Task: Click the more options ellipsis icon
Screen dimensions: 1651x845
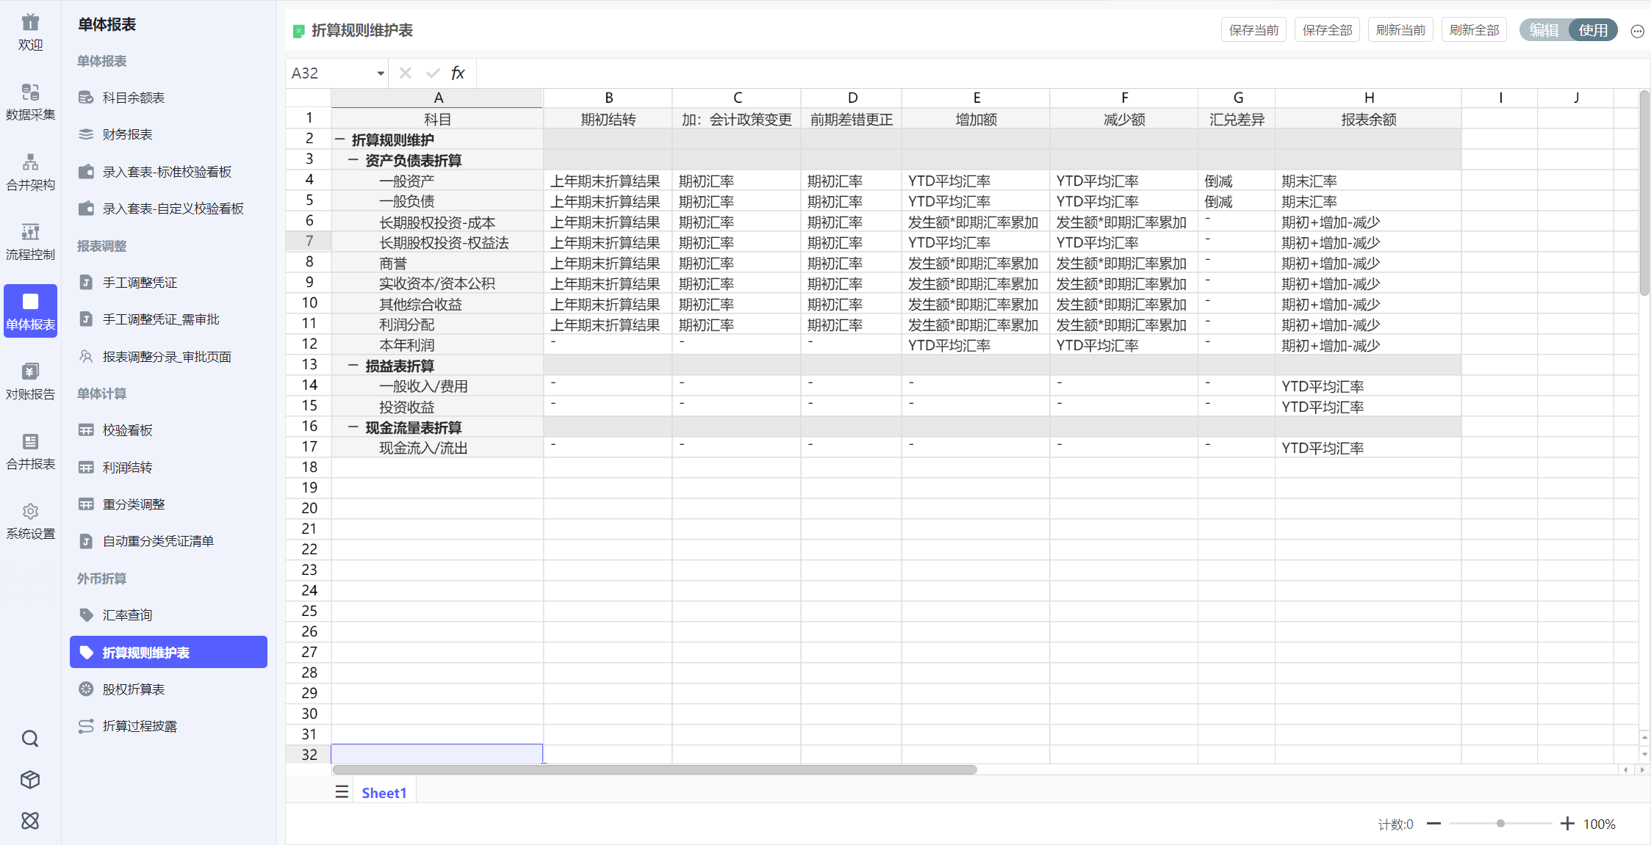Action: tap(1637, 31)
